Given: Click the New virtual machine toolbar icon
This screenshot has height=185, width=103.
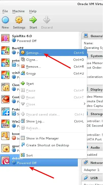Looking at the screenshot, I should tap(5, 20).
